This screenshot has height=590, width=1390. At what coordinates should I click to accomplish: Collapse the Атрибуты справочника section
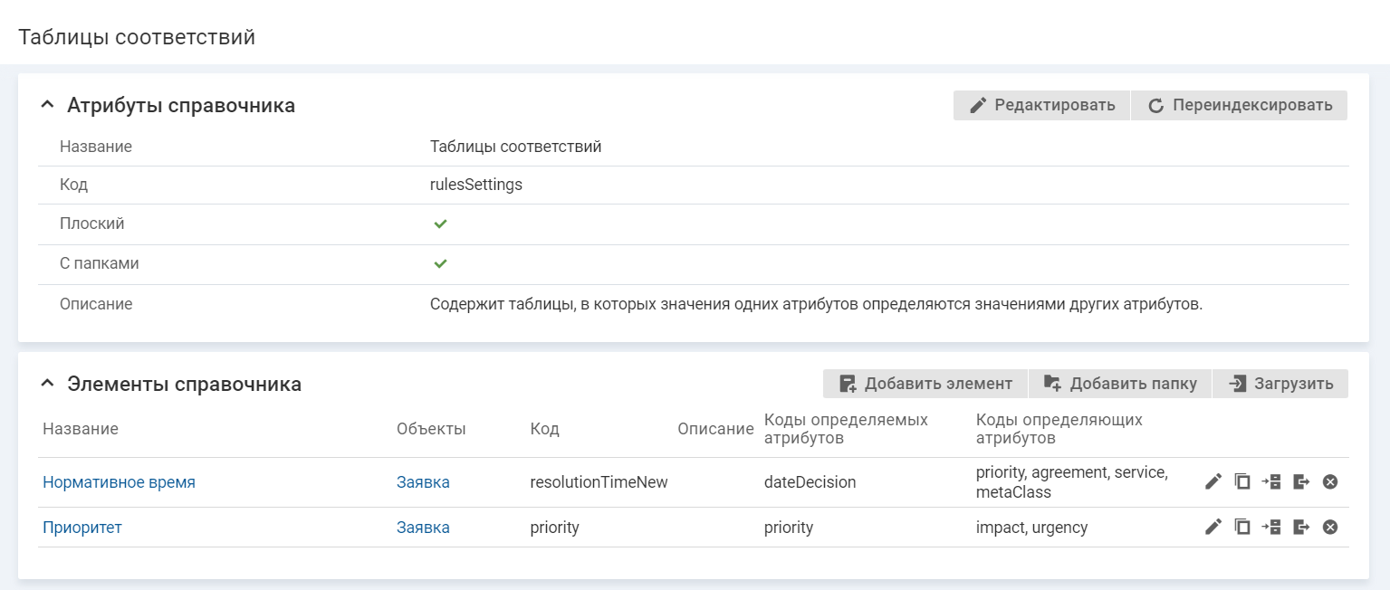[48, 105]
